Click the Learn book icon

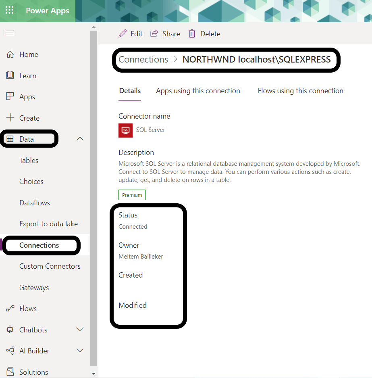point(10,75)
